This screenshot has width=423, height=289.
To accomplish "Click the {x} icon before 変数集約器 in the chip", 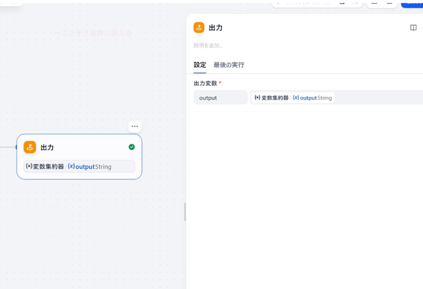I will pos(257,98).
